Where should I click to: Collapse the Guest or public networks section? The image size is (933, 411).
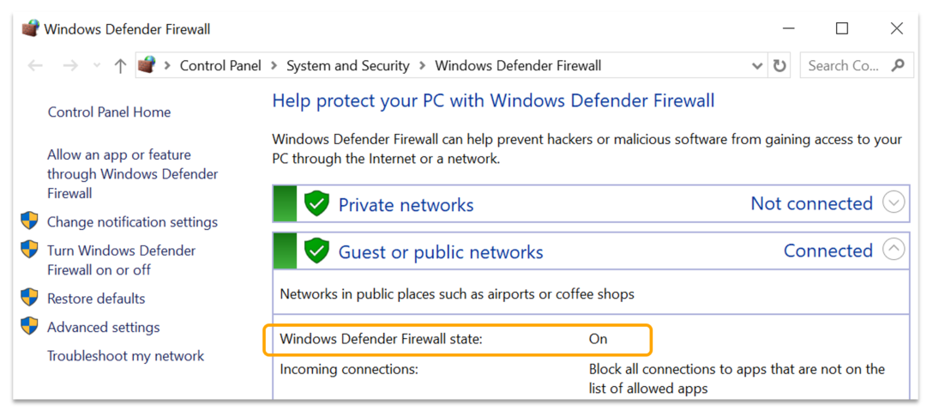coord(894,251)
